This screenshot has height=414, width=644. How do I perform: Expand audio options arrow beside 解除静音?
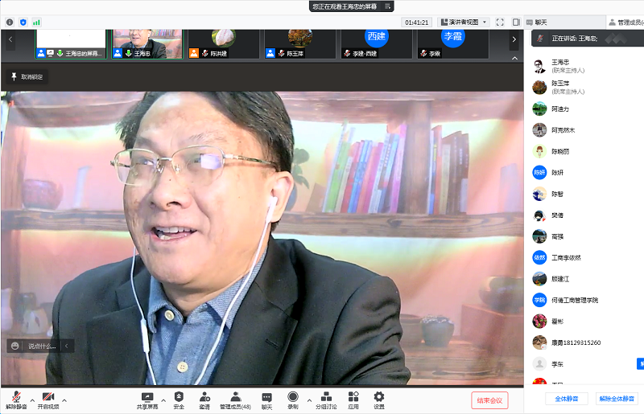32,400
